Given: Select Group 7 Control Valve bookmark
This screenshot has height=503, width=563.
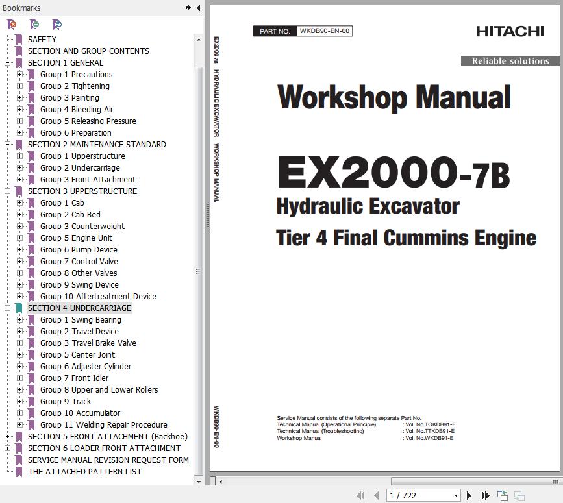Looking at the screenshot, I should click(79, 261).
